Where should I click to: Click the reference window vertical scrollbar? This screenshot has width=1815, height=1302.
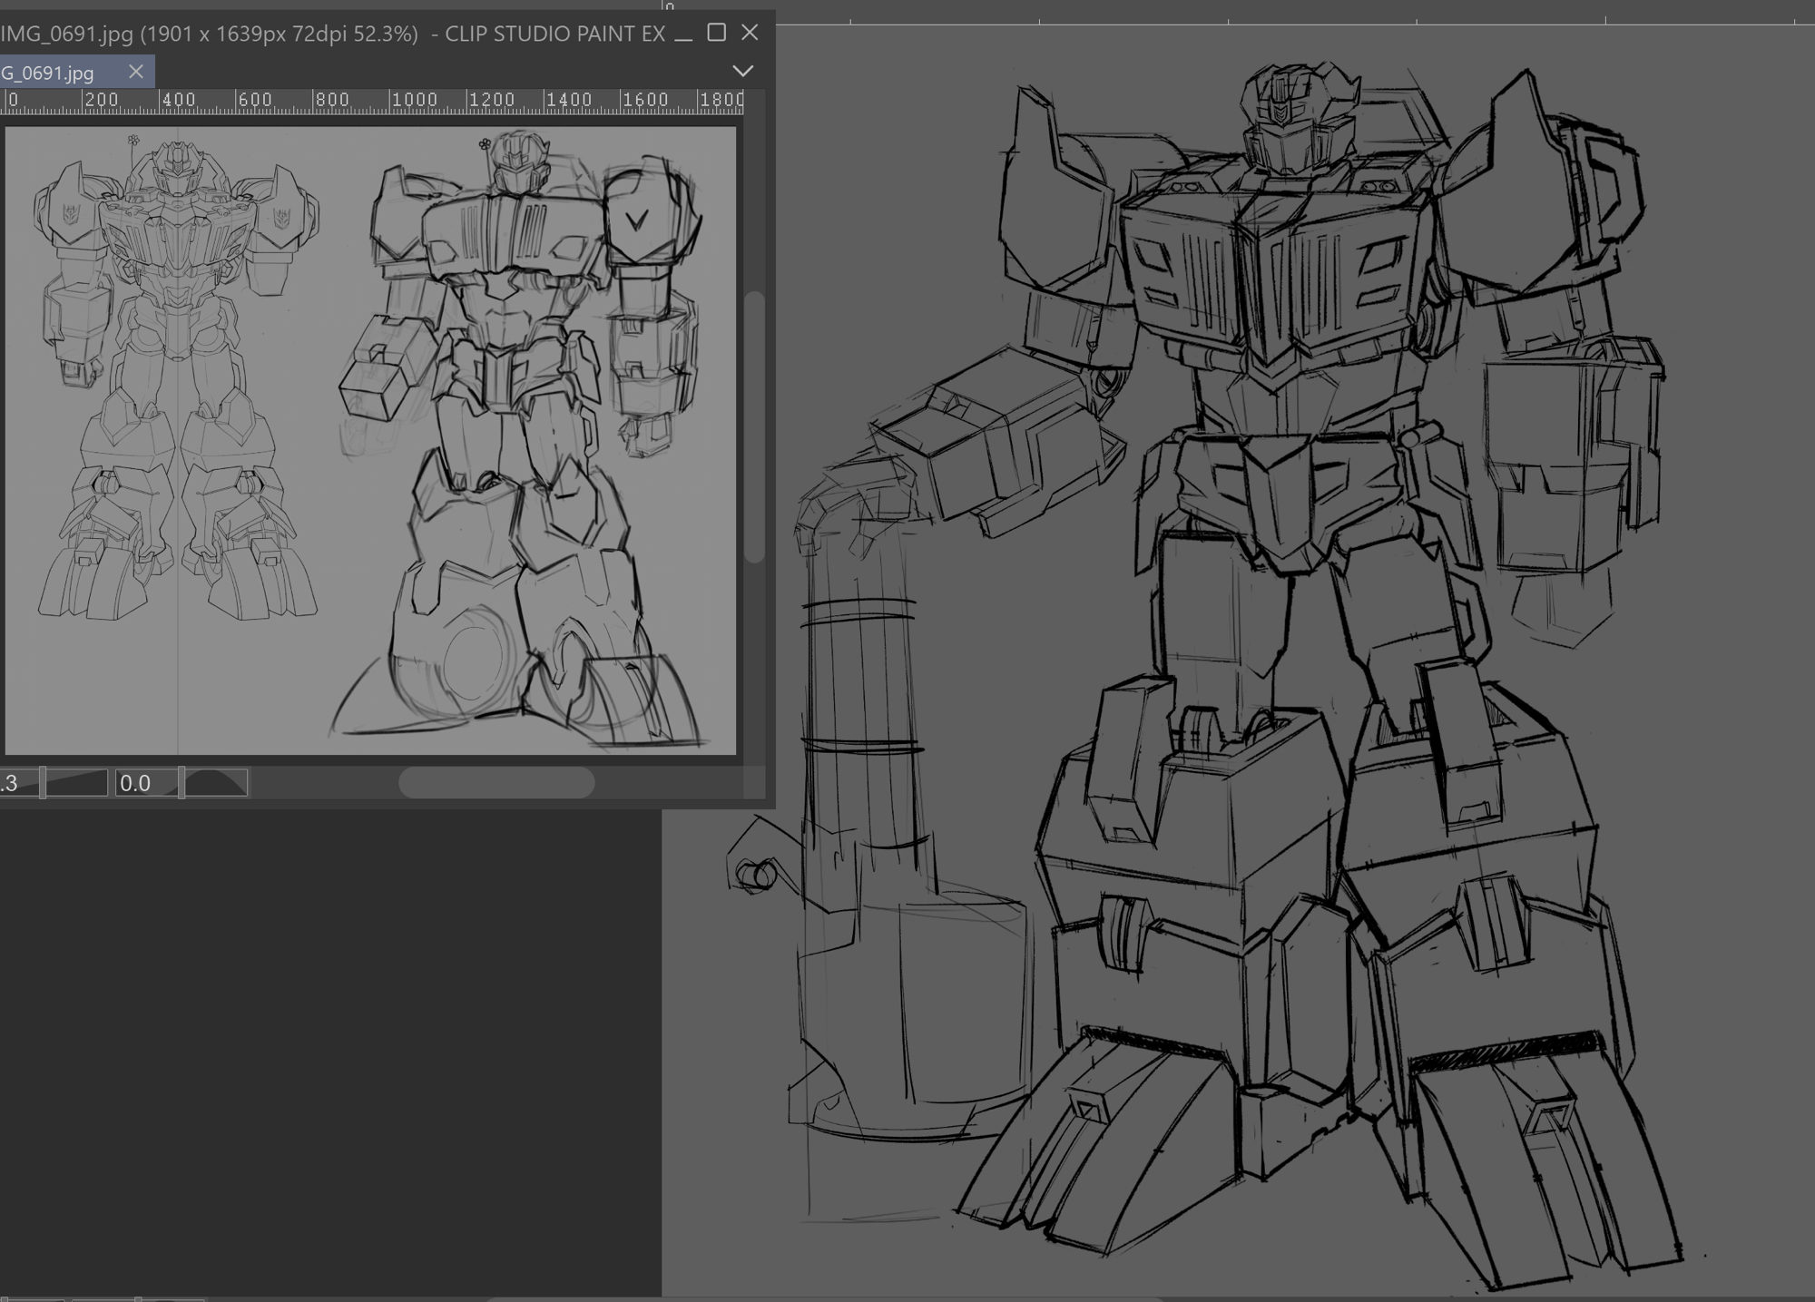coord(754,426)
